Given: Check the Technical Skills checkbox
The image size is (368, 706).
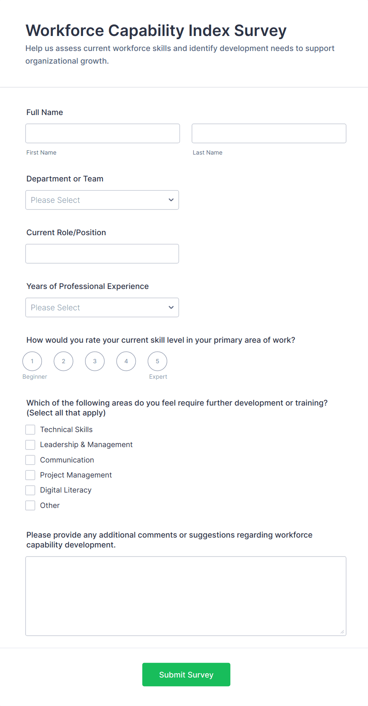Looking at the screenshot, I should (30, 429).
